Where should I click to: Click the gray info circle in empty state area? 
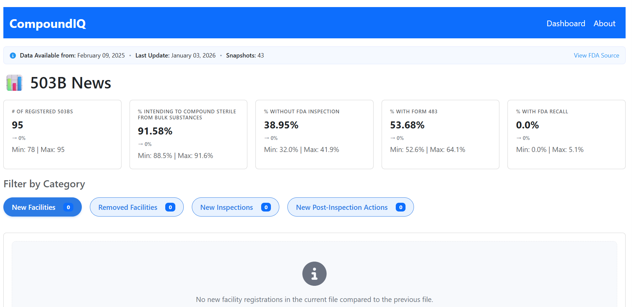coord(314,273)
